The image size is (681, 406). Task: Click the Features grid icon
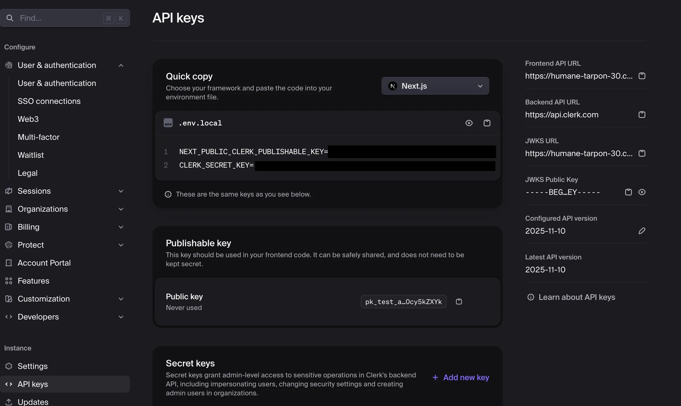click(x=9, y=281)
